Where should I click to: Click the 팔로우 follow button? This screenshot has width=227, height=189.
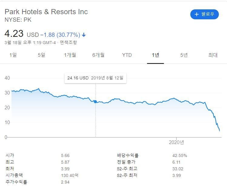pos(205,14)
